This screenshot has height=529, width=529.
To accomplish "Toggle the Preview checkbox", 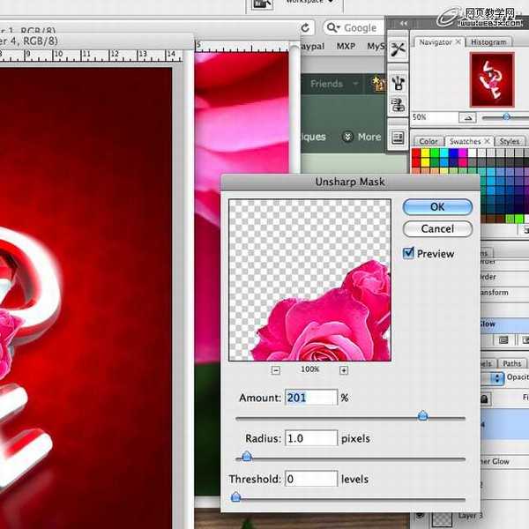I will [x=408, y=253].
